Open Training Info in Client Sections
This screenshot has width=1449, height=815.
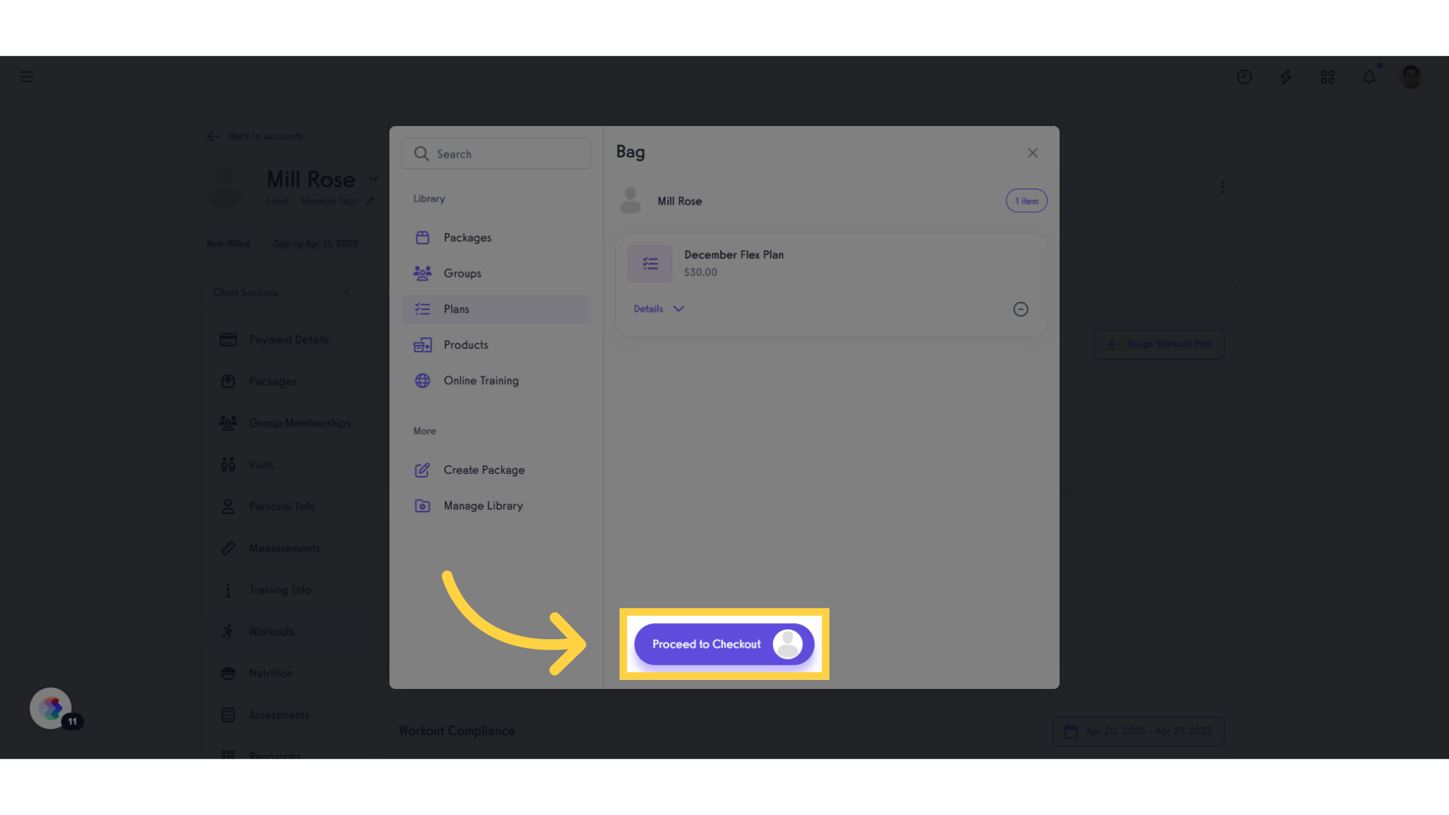click(280, 590)
